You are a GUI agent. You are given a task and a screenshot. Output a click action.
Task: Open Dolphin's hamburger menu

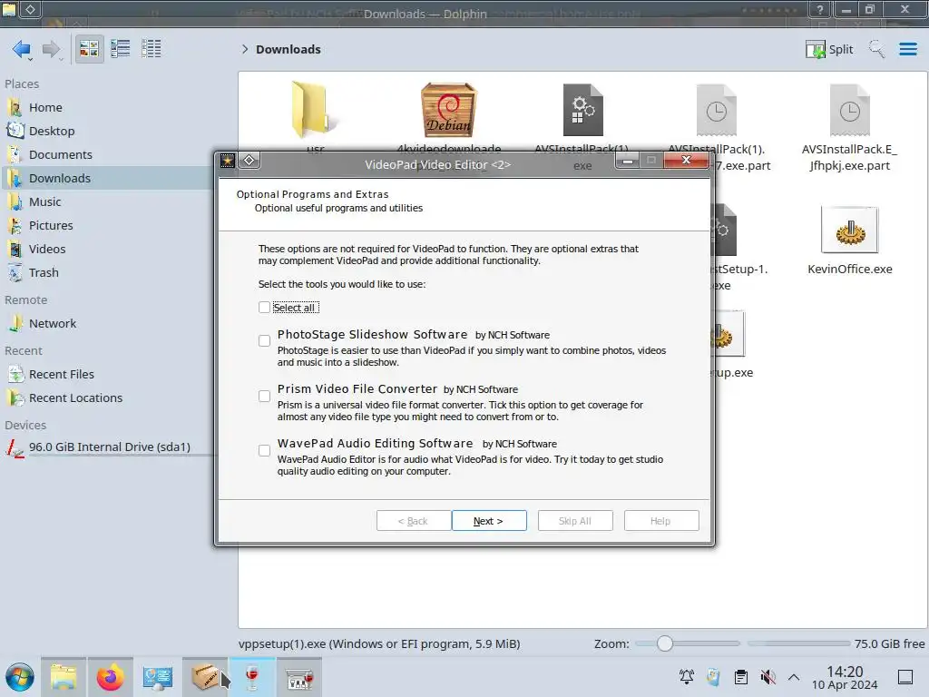[x=907, y=49]
